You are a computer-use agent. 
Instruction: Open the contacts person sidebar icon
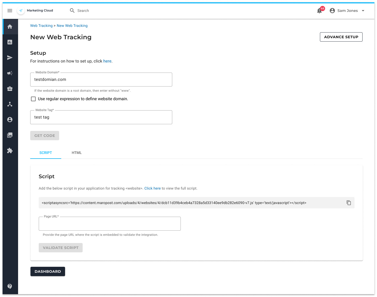(x=10, y=120)
